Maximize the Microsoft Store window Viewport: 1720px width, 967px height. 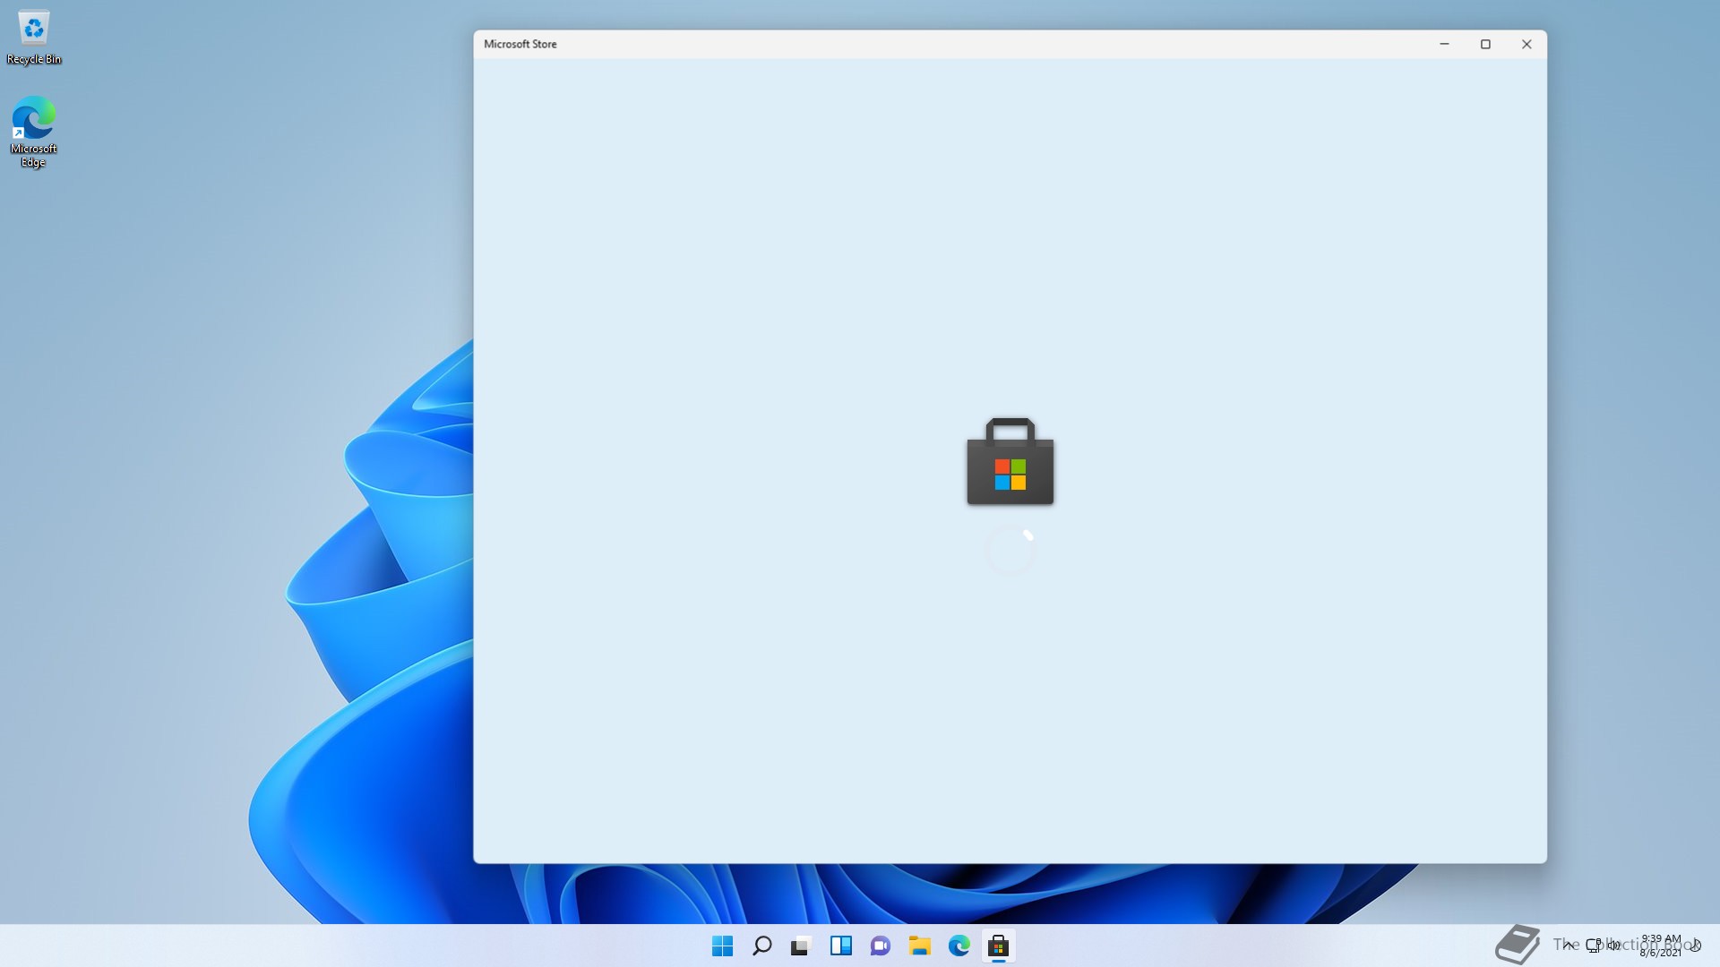[1485, 44]
